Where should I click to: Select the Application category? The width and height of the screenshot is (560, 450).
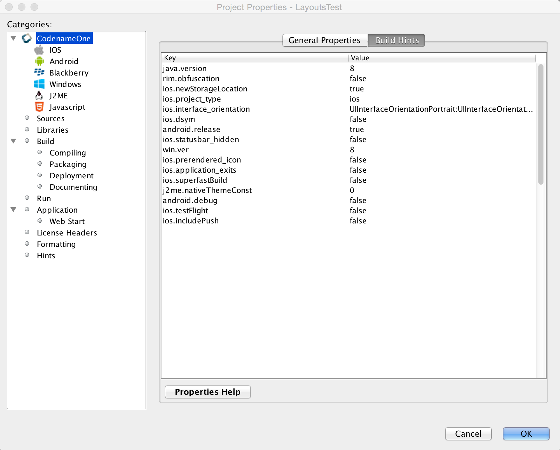click(57, 210)
